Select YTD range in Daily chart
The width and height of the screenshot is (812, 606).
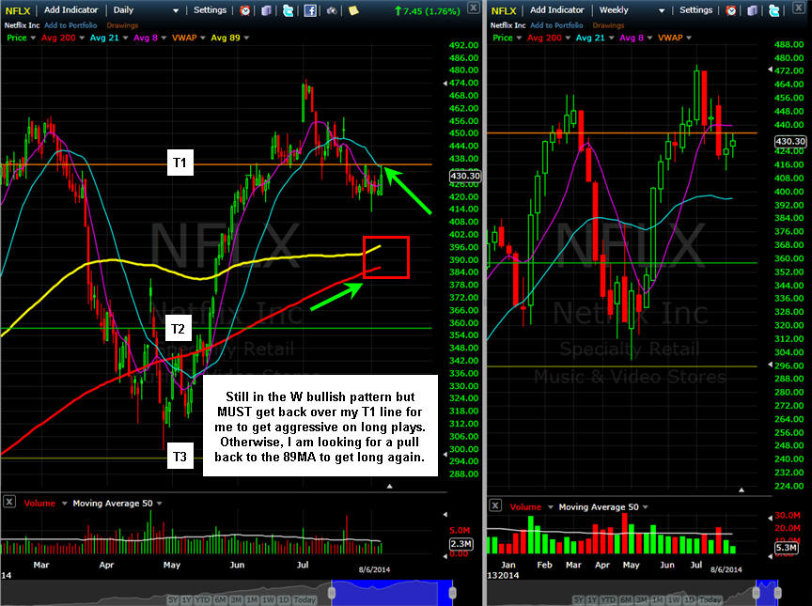[x=202, y=599]
